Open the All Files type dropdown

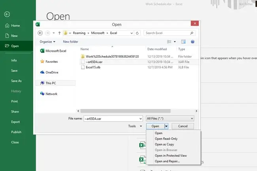(x=170, y=118)
